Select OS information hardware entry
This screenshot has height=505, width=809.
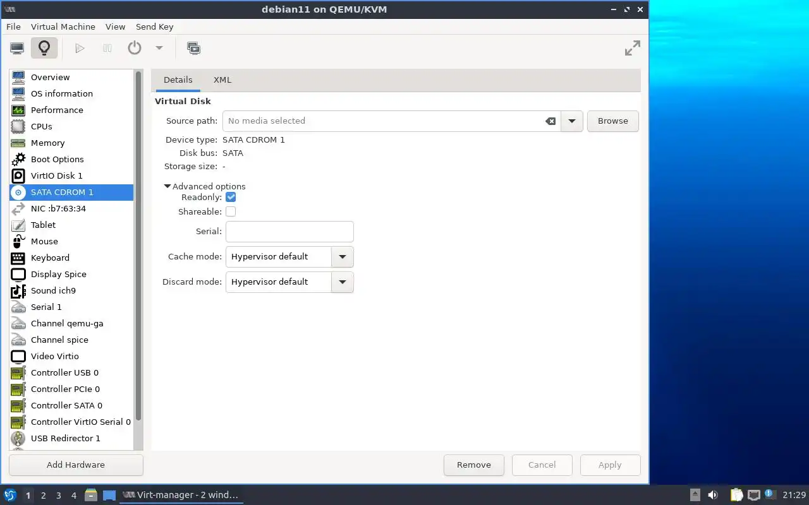tap(71, 93)
